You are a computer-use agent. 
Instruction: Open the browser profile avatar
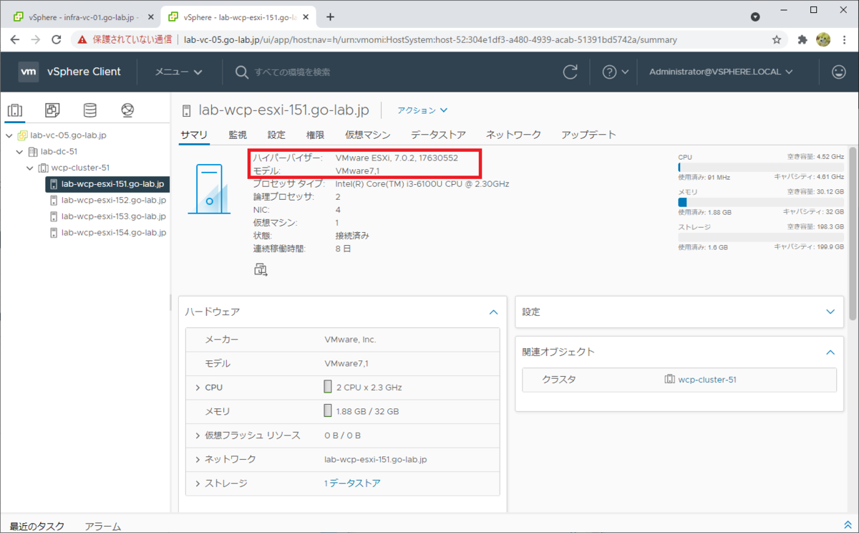point(823,39)
